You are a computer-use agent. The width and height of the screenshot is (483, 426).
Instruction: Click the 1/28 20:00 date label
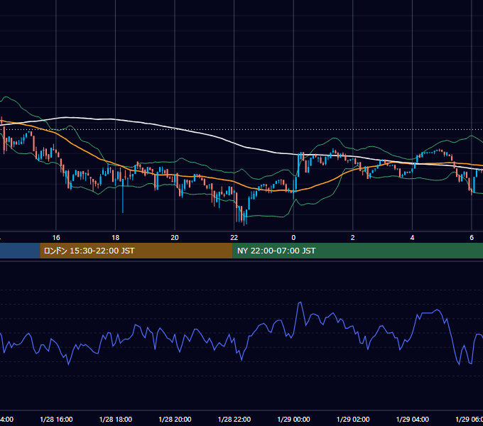point(175,419)
